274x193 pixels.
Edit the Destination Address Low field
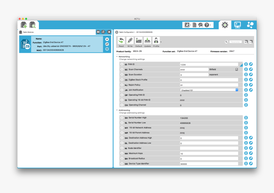[x=209, y=143]
